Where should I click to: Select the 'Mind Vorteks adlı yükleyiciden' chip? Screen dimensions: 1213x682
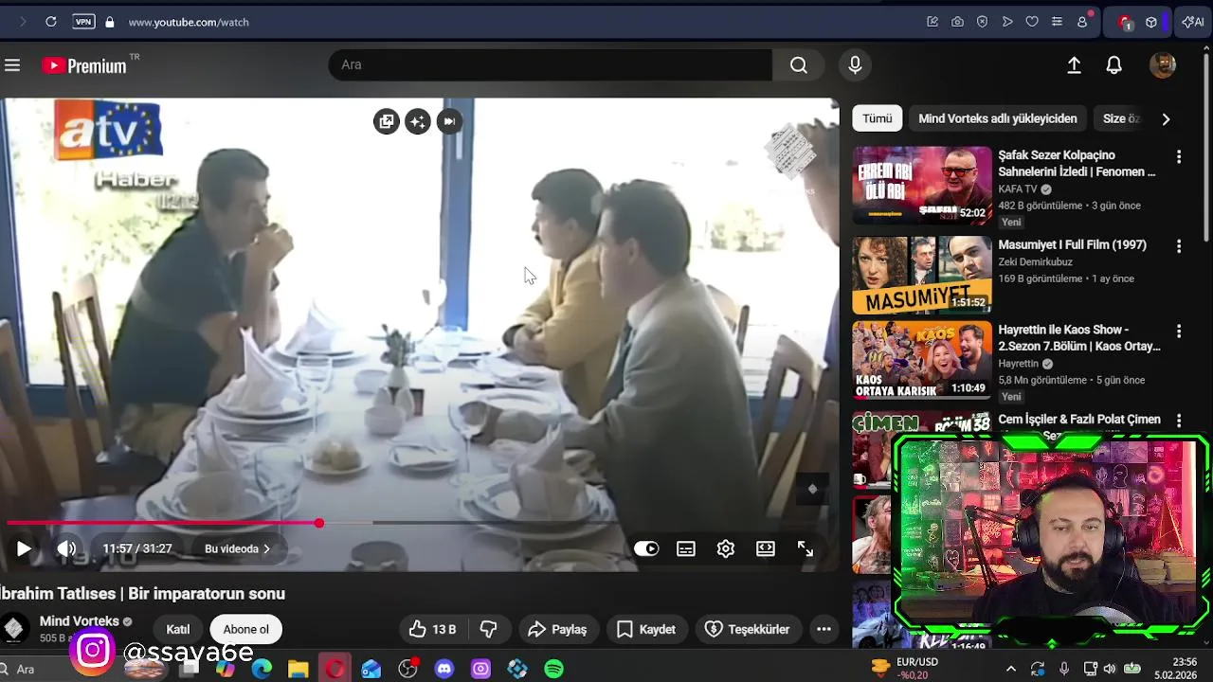(998, 118)
